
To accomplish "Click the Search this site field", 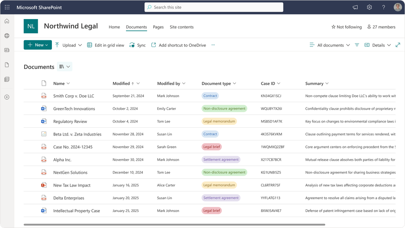I will [x=214, y=7].
